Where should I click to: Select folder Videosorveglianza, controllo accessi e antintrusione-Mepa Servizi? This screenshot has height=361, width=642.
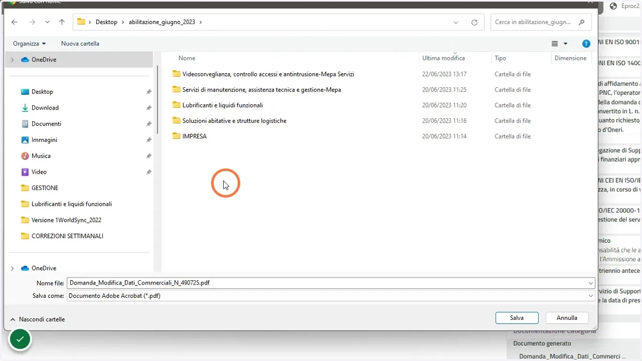pyautogui.click(x=268, y=74)
